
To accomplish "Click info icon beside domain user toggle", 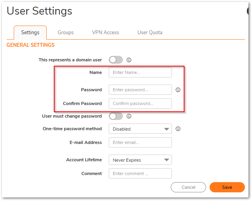I will click(x=129, y=60).
